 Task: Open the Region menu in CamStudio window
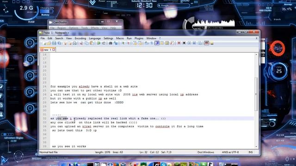pyautogui.click(x=62, y=28)
